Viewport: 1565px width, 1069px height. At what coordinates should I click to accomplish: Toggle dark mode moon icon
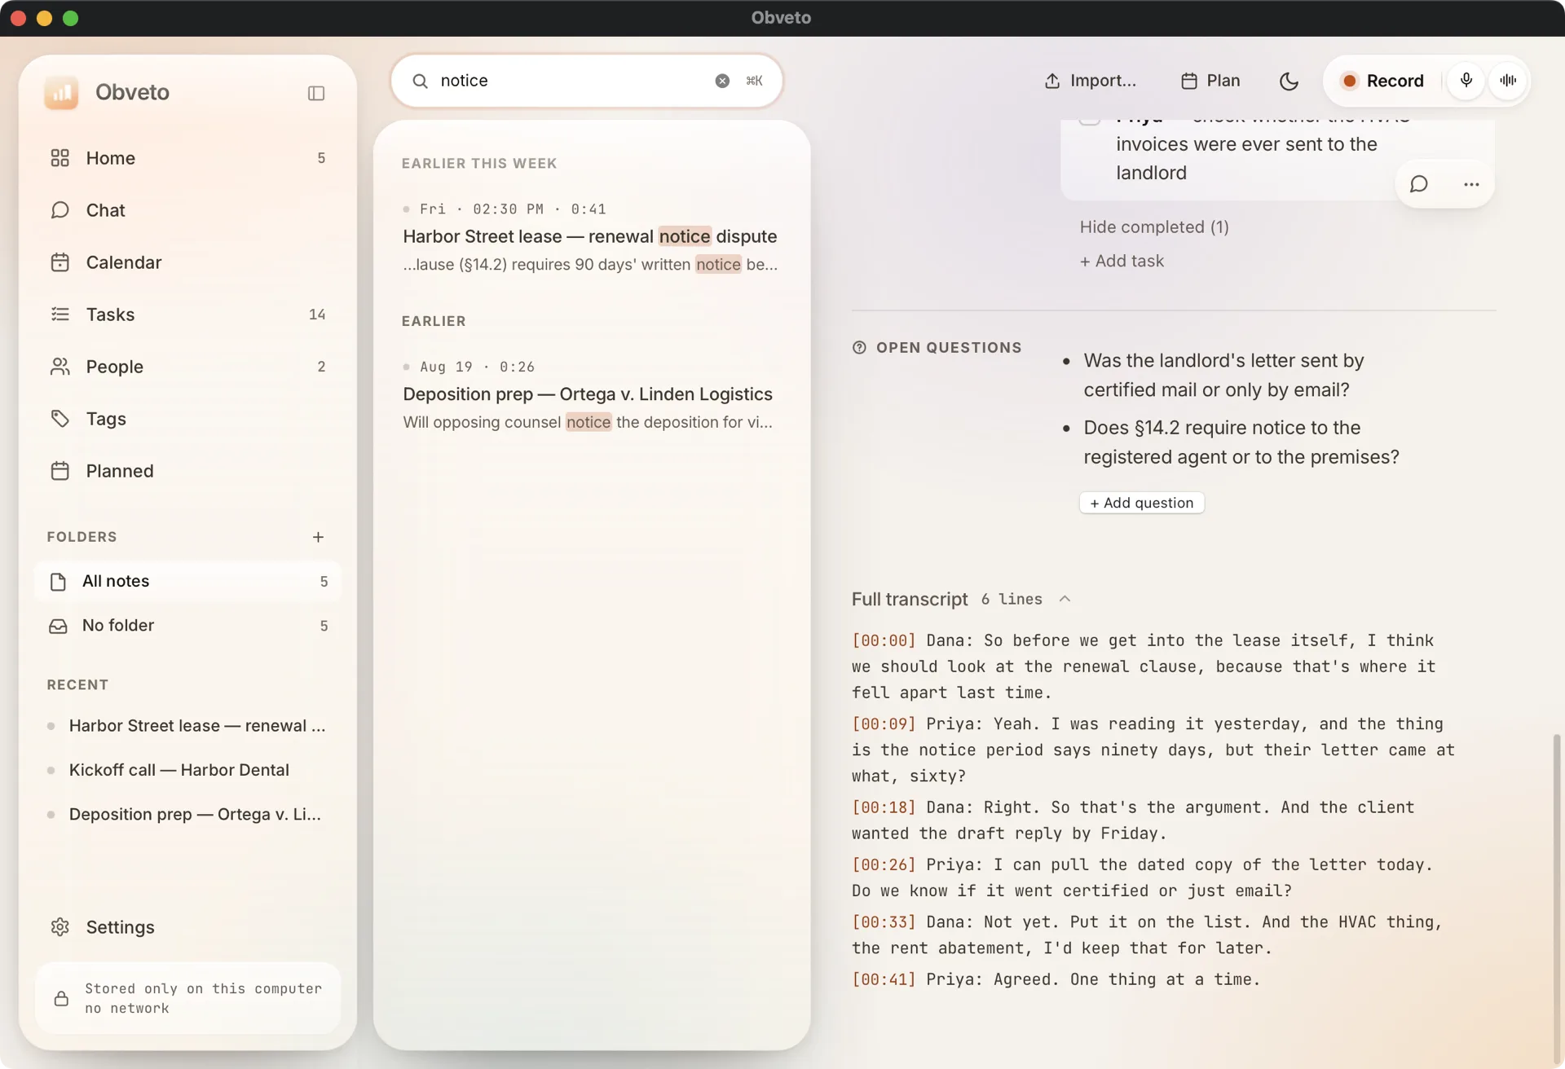tap(1289, 81)
